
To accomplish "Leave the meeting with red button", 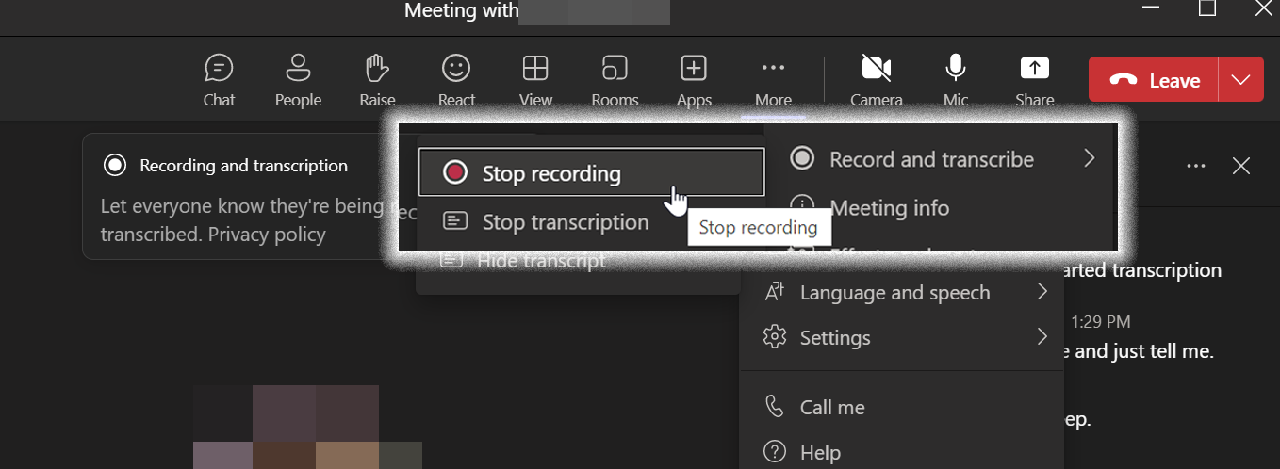I will point(1154,80).
